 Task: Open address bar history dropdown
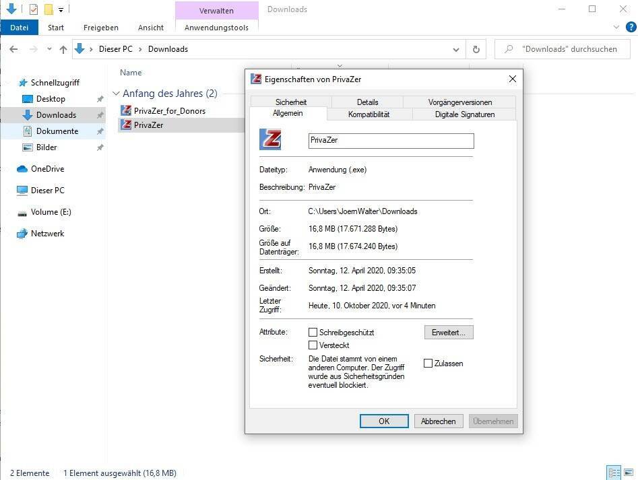[456, 49]
